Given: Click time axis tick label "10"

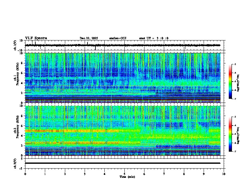Looking at the screenshot, I should (224, 174).
